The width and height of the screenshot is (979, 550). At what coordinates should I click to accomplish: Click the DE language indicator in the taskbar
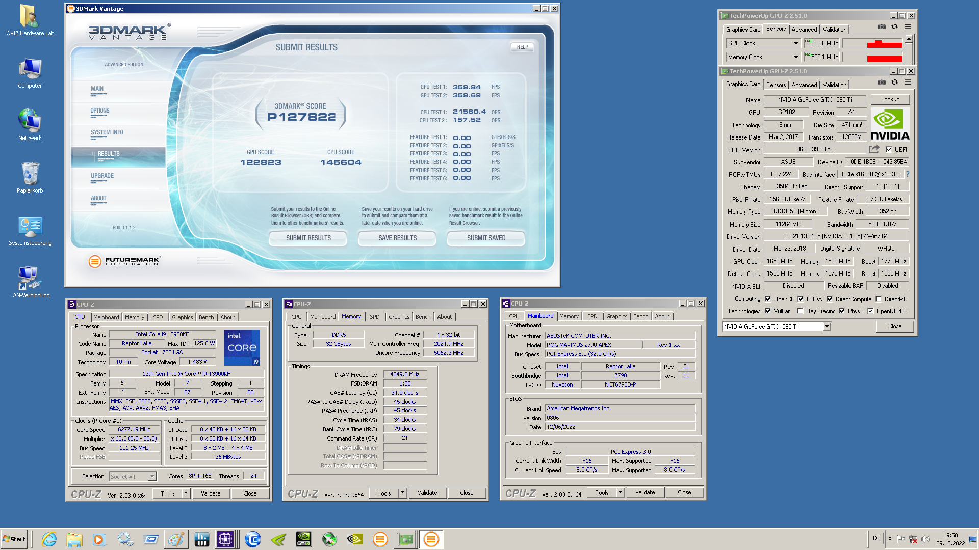tap(876, 538)
